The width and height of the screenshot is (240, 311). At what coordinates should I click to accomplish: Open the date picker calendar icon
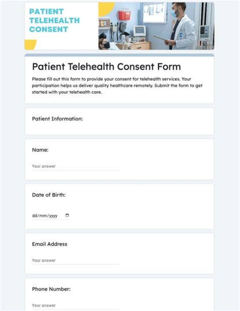pos(67,215)
